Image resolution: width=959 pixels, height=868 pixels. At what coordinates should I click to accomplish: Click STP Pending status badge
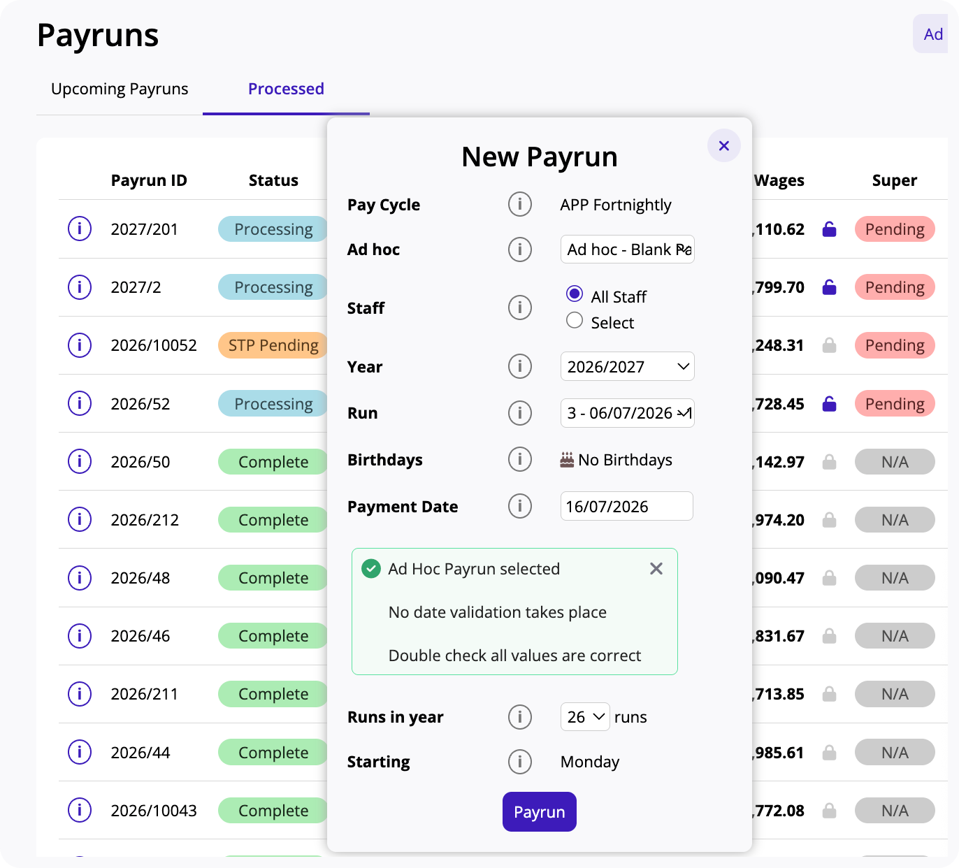[x=273, y=345]
